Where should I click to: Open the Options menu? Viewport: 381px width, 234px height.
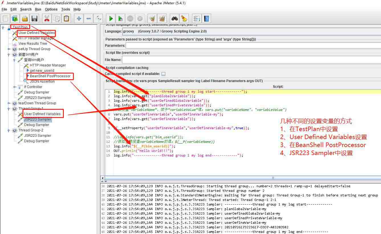tap(51, 9)
